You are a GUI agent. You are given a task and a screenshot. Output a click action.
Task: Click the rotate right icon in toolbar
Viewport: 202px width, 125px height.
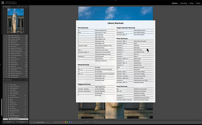tap(77, 122)
